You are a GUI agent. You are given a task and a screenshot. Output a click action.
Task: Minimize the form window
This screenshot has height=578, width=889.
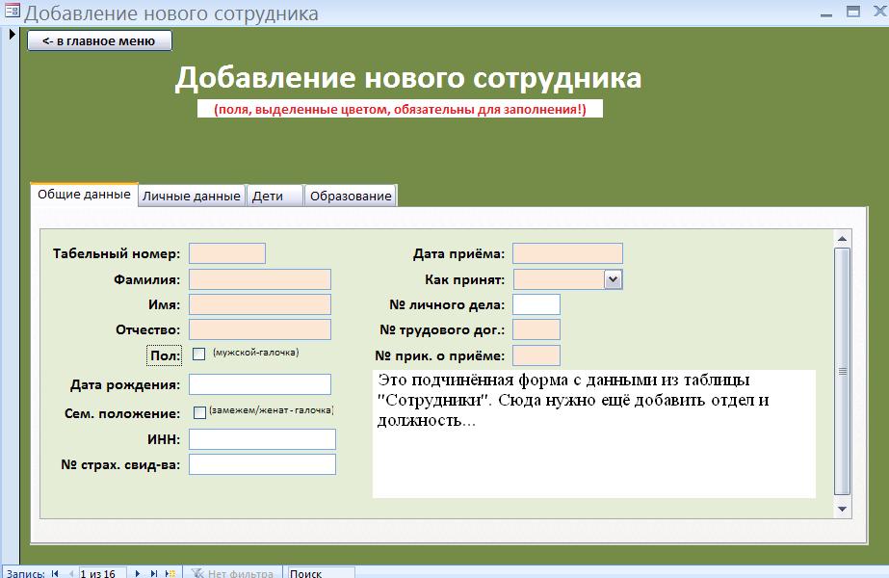[x=826, y=13]
